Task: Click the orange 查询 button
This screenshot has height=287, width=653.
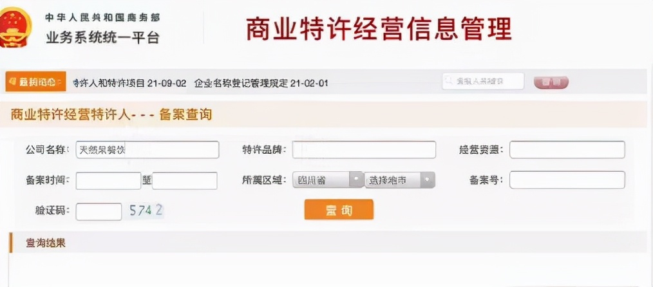Action: pos(339,210)
